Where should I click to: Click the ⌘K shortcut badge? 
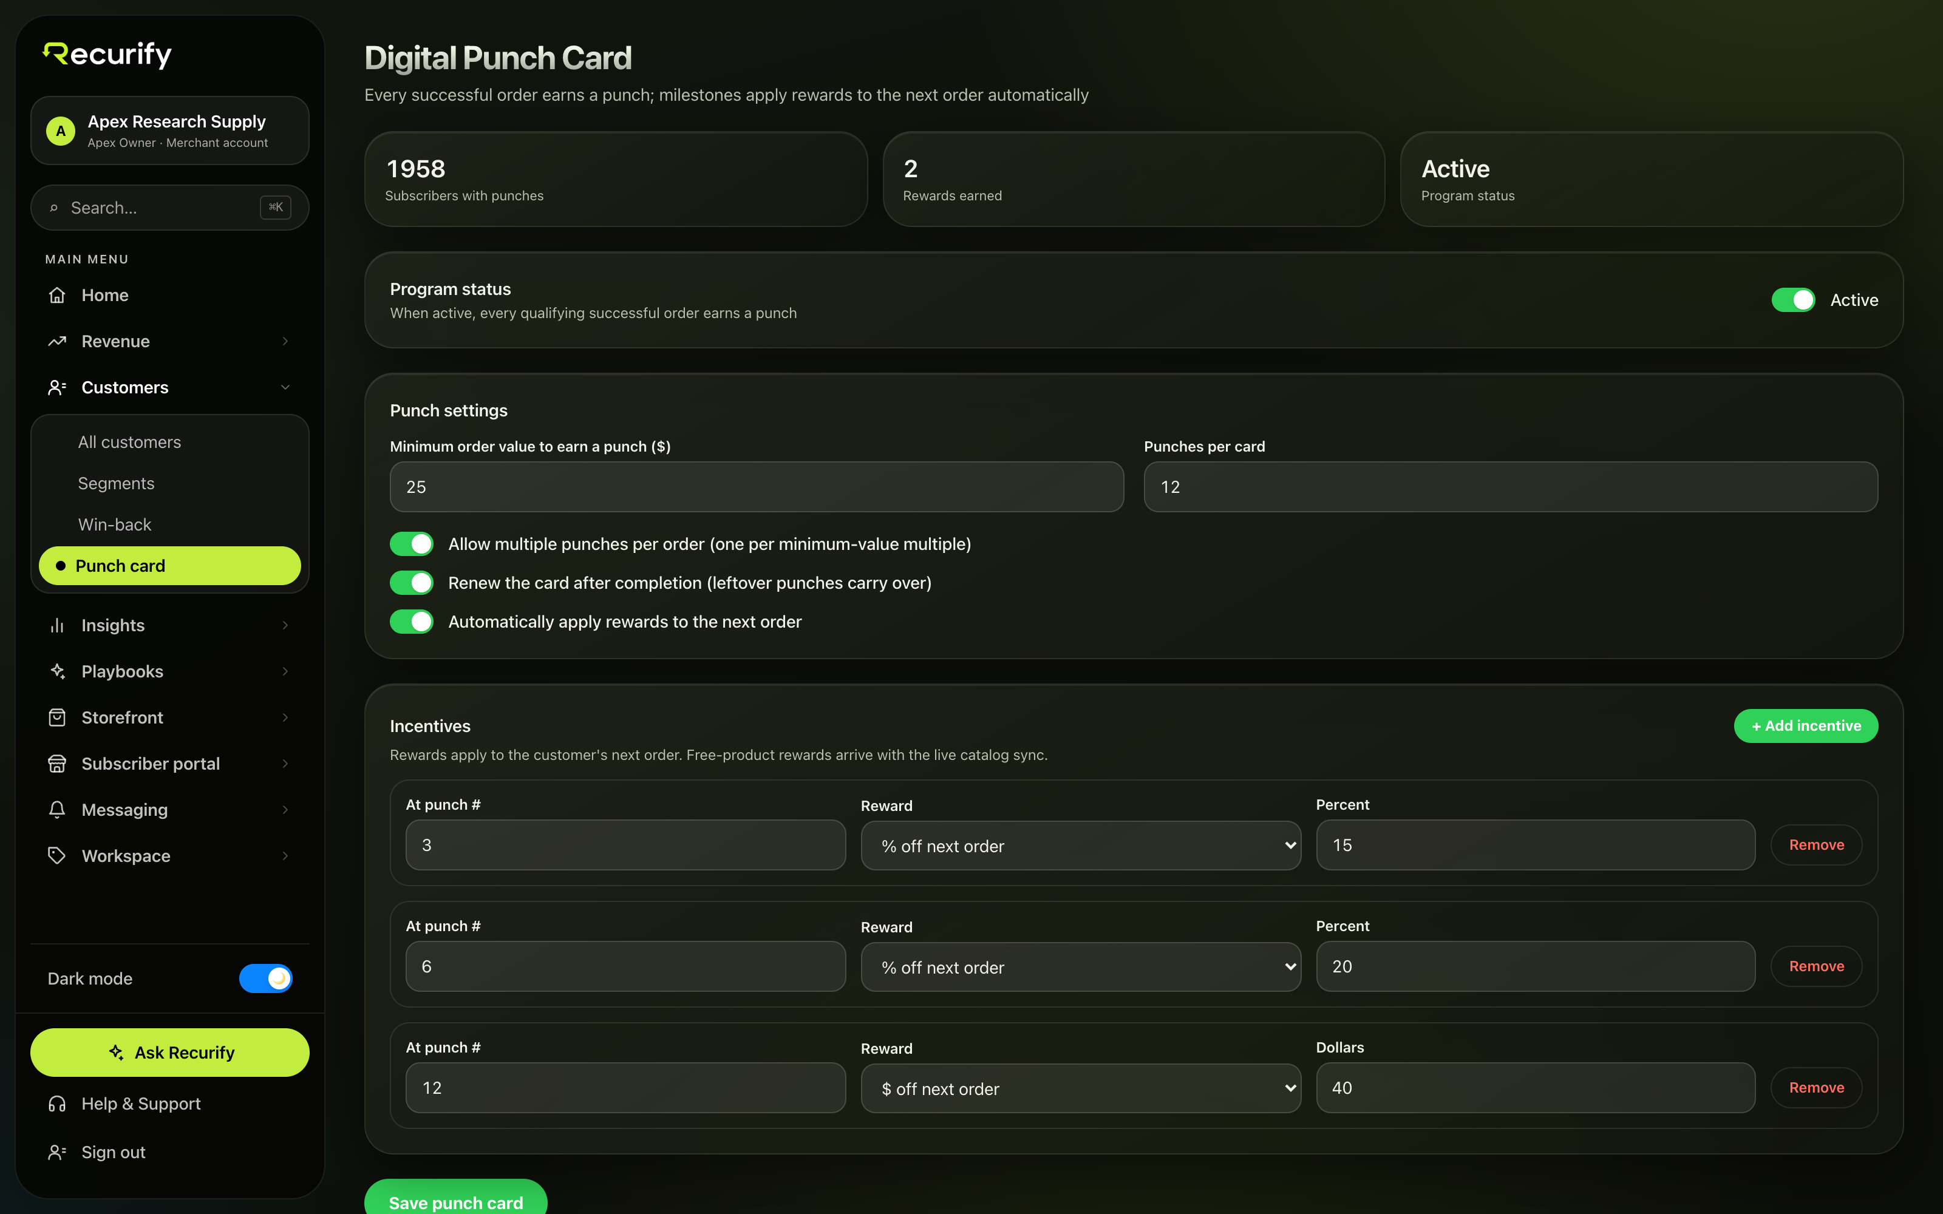[276, 207]
